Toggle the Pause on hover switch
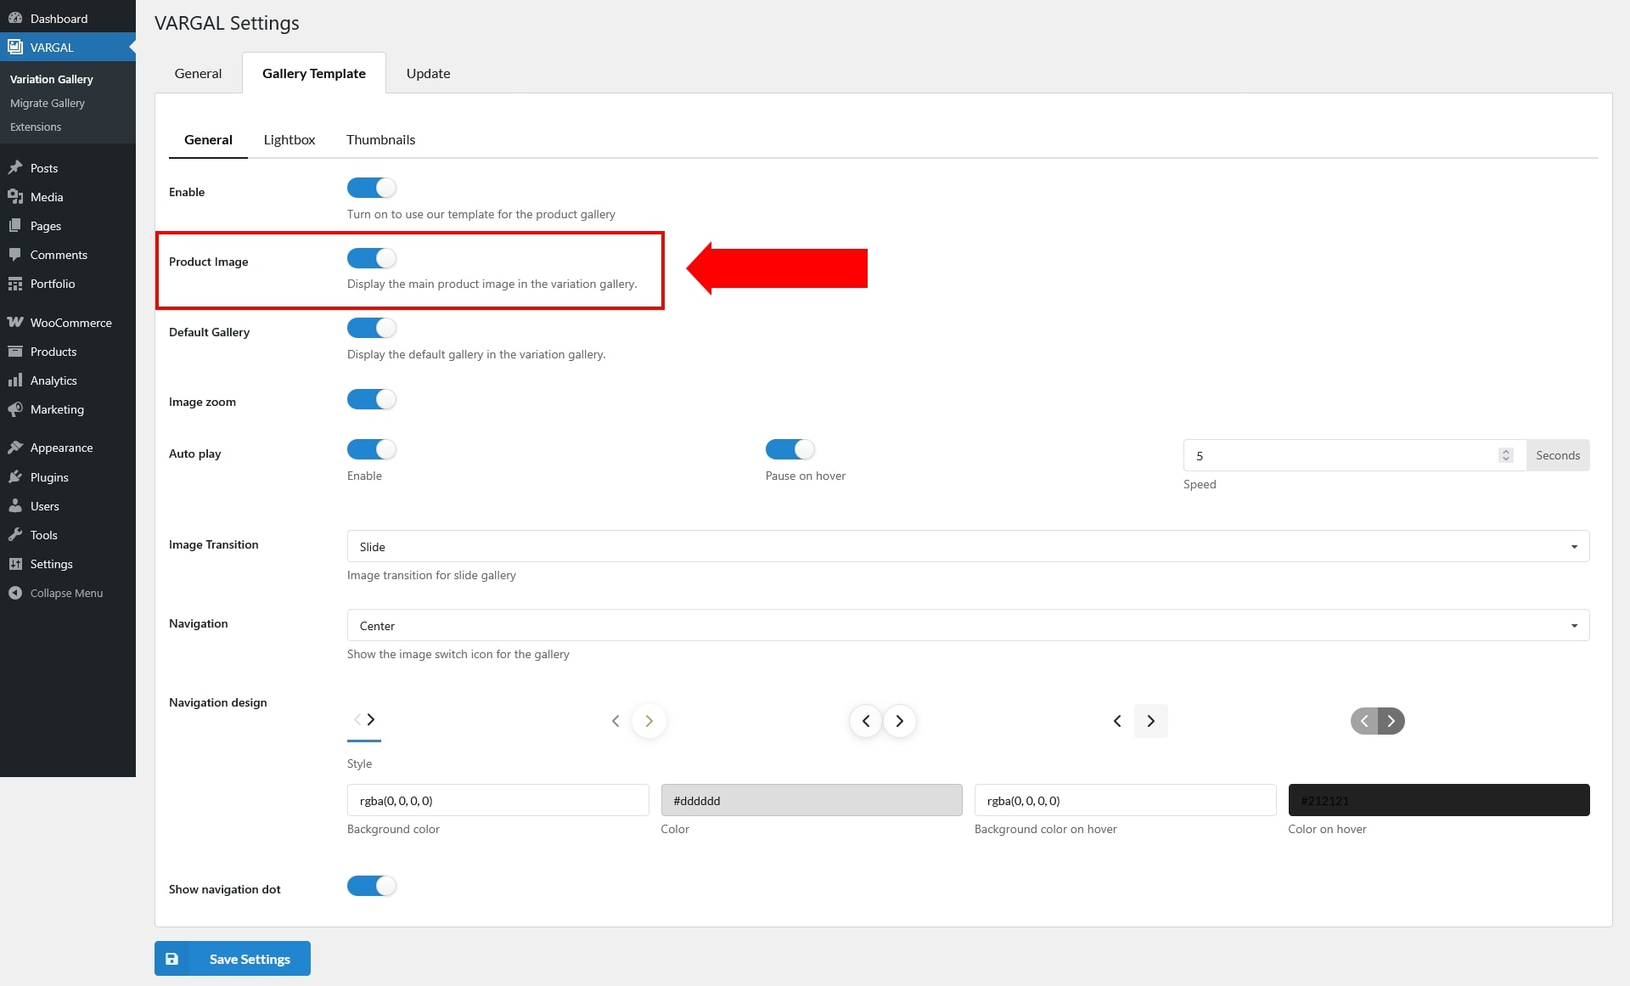 [790, 449]
